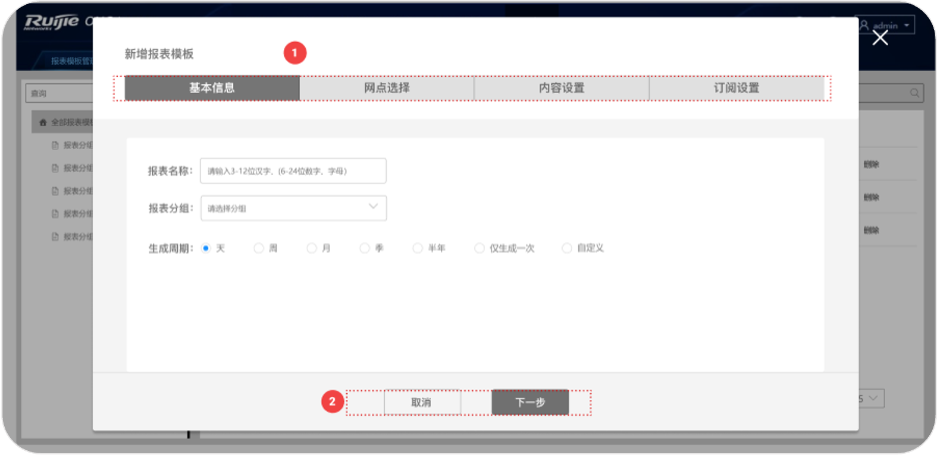The image size is (937, 455).
Task: Click the Ruijie Networks logo
Action: pos(52,23)
